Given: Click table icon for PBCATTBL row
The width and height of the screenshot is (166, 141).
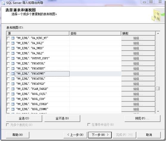Looking at the screenshot, I should pyautogui.click(x=13, y=79).
